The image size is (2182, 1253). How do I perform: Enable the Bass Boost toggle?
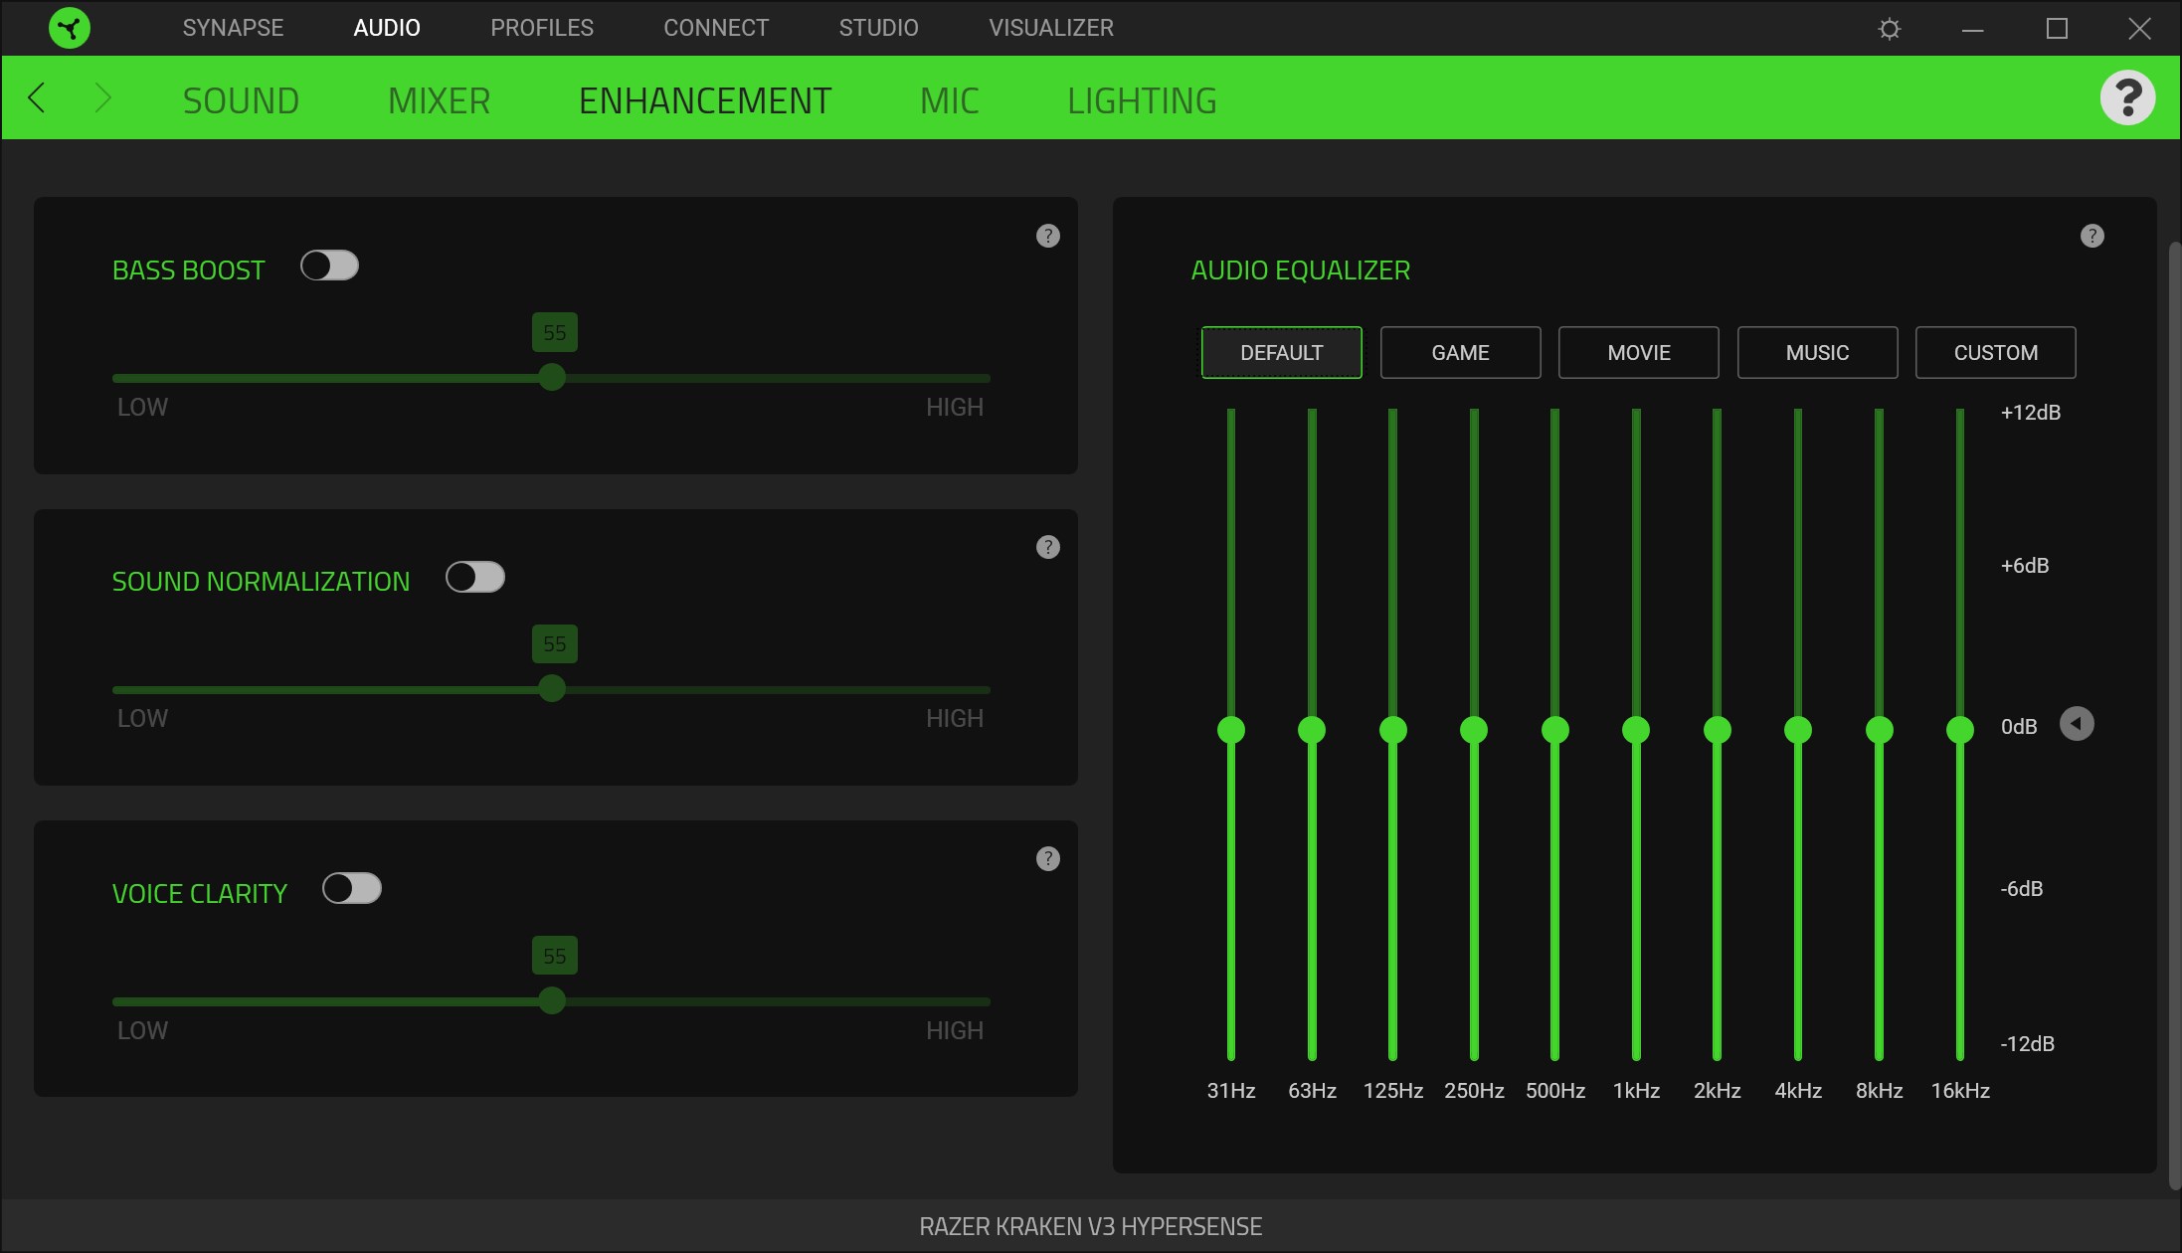pos(329,266)
